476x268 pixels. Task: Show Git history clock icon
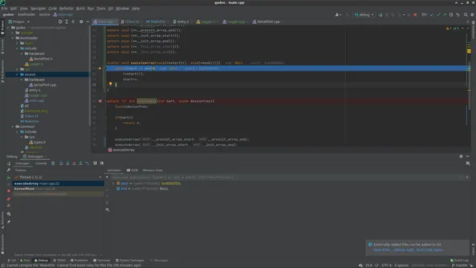(x=451, y=15)
